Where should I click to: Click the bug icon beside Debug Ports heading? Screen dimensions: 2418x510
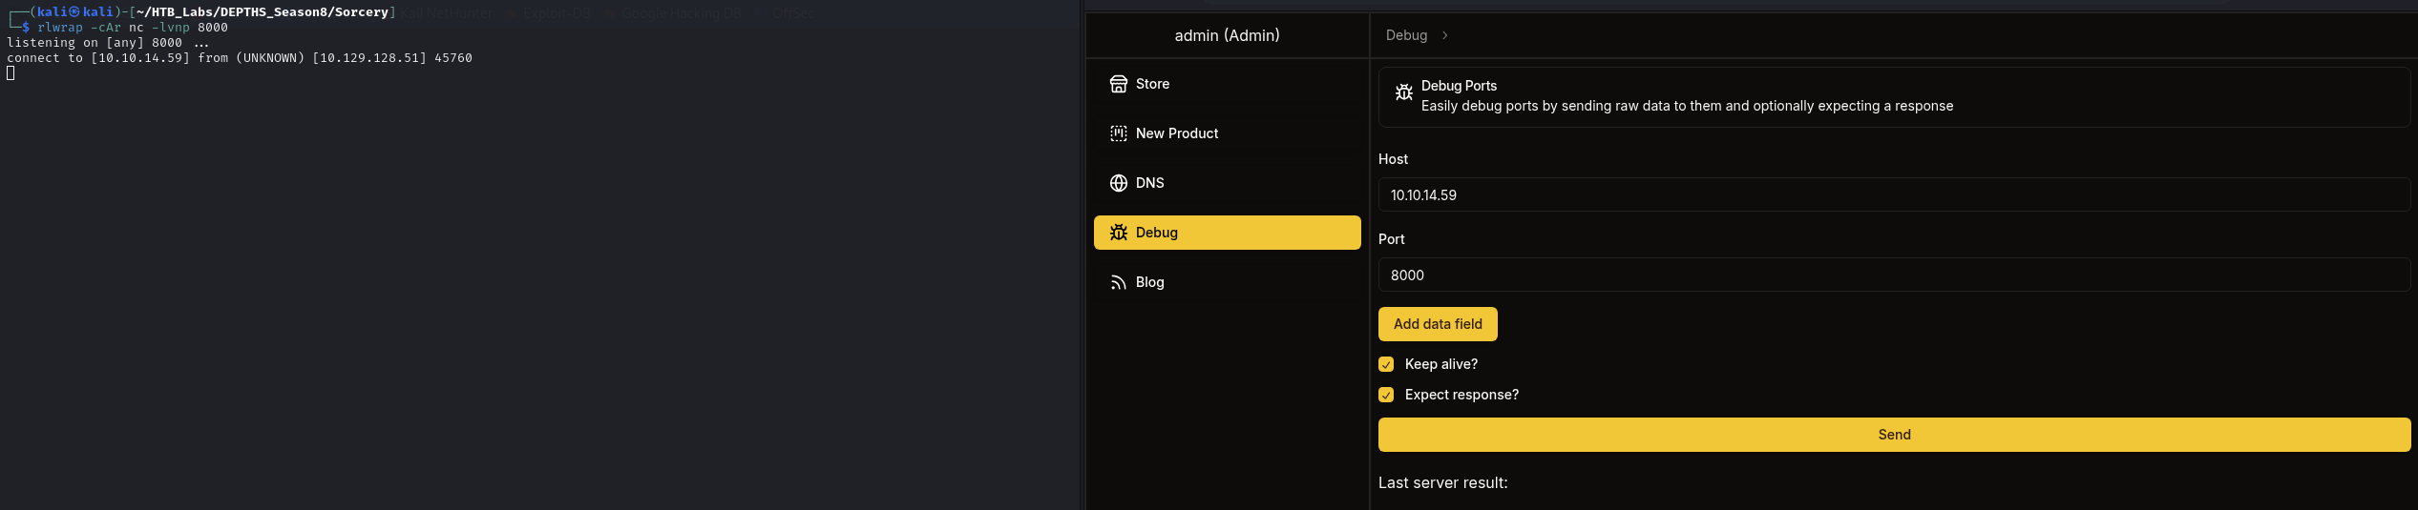(1403, 92)
